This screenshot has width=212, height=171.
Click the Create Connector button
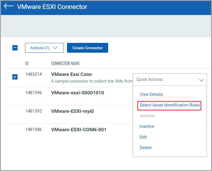tap(87, 48)
